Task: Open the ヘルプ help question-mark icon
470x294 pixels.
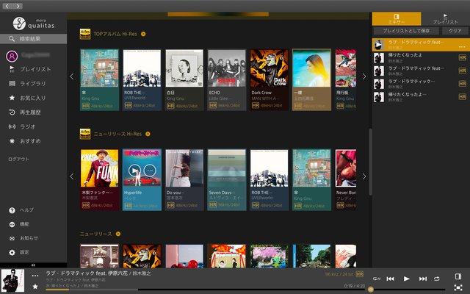Action: 12,210
